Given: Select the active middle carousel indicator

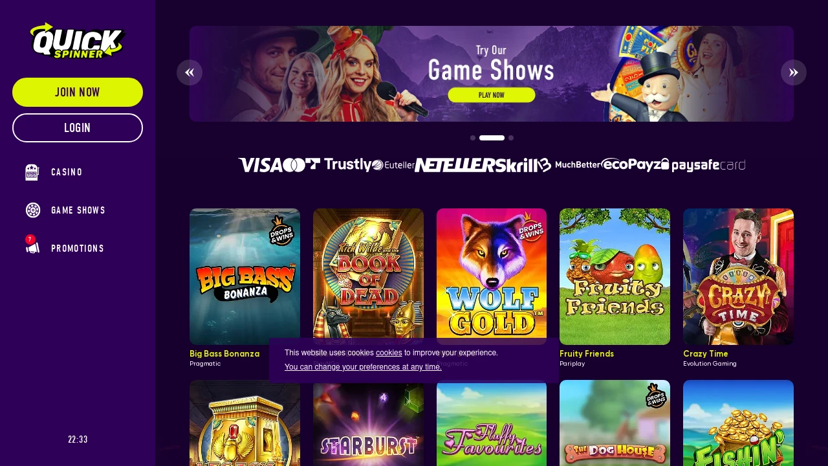Looking at the screenshot, I should [x=492, y=138].
